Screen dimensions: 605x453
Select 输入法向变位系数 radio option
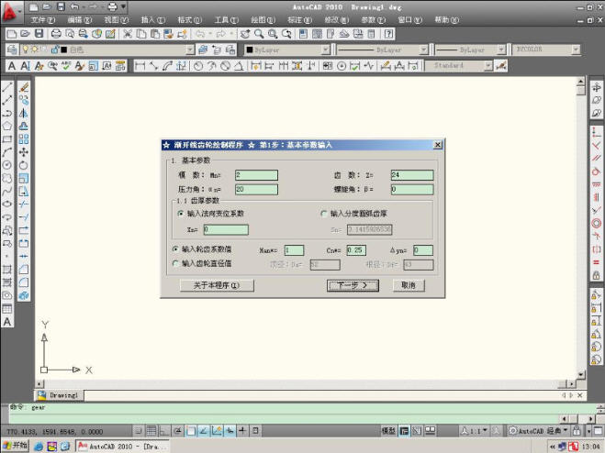[x=180, y=214]
